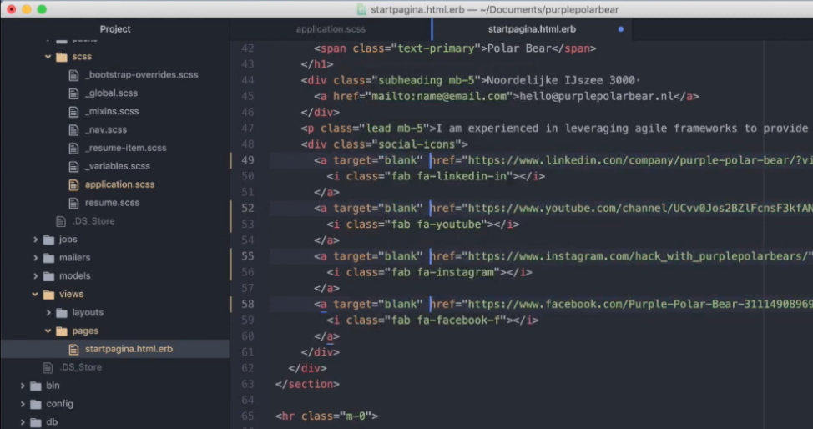This screenshot has height=429, width=813.
Task: Click the facebook.com URL on line 58
Action: (x=640, y=304)
